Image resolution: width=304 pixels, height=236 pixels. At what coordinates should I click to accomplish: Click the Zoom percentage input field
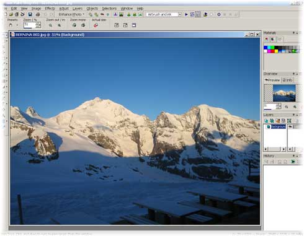coord(30,25)
